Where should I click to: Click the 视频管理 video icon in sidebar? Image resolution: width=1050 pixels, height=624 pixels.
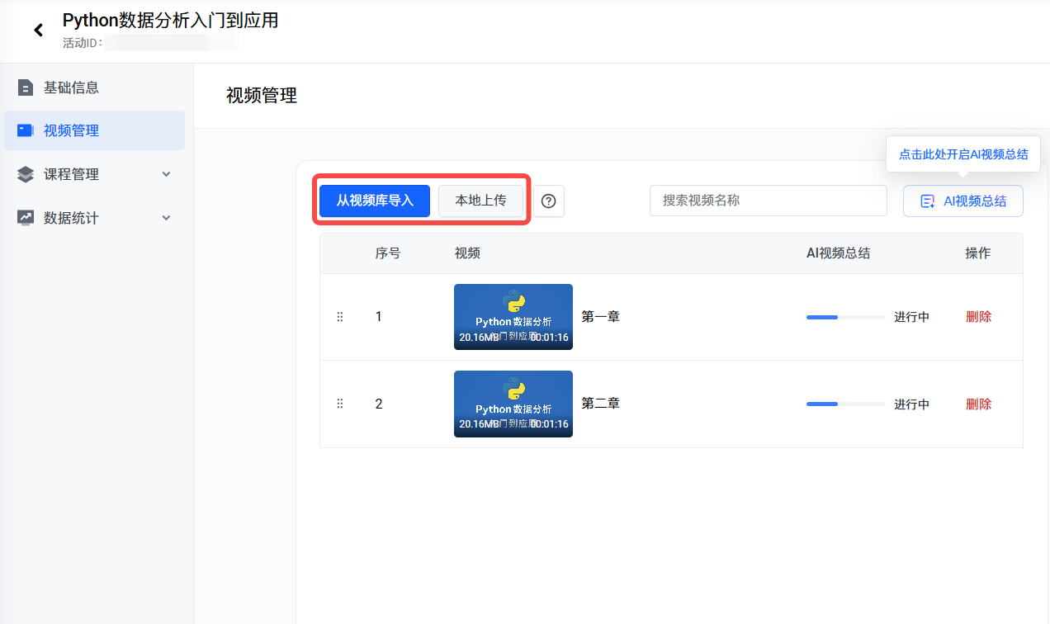[26, 130]
